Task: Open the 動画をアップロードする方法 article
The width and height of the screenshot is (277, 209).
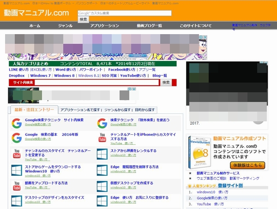Action: (x=46, y=183)
